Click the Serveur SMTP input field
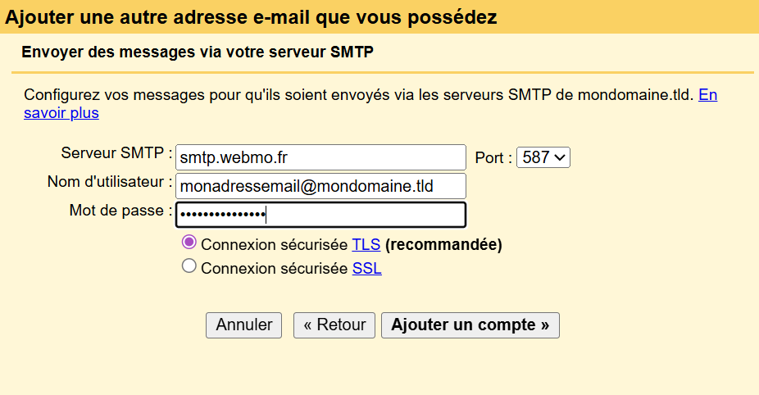The height and width of the screenshot is (395, 759). [320, 157]
